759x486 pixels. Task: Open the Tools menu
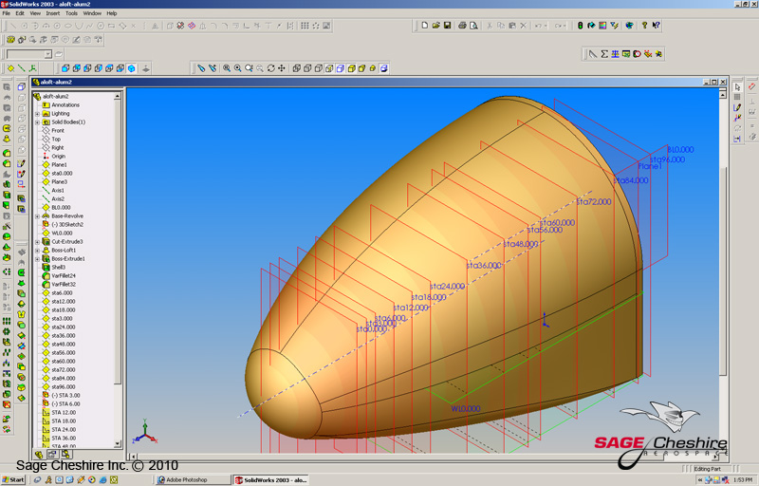71,13
